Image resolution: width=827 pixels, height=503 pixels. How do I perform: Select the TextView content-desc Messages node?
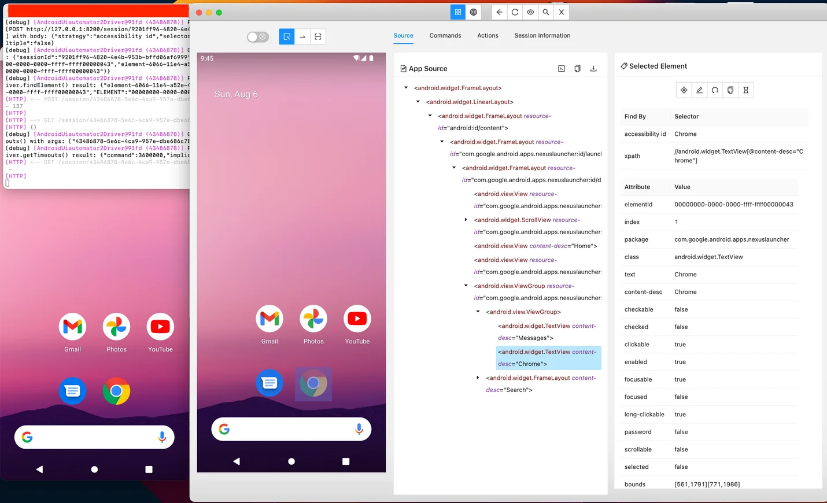click(x=547, y=332)
